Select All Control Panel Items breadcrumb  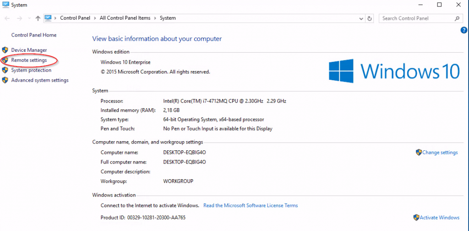(125, 18)
